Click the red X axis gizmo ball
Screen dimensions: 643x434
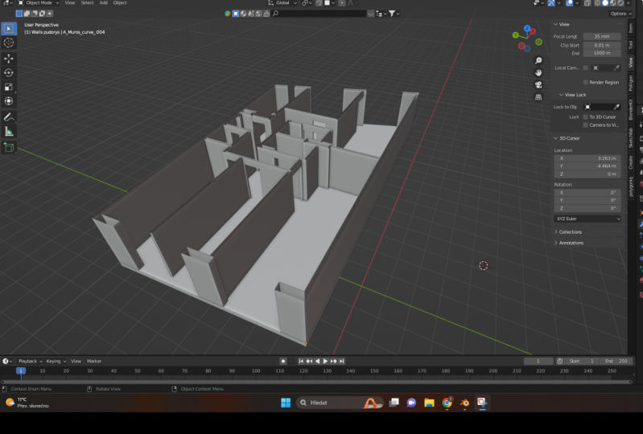coord(533,31)
